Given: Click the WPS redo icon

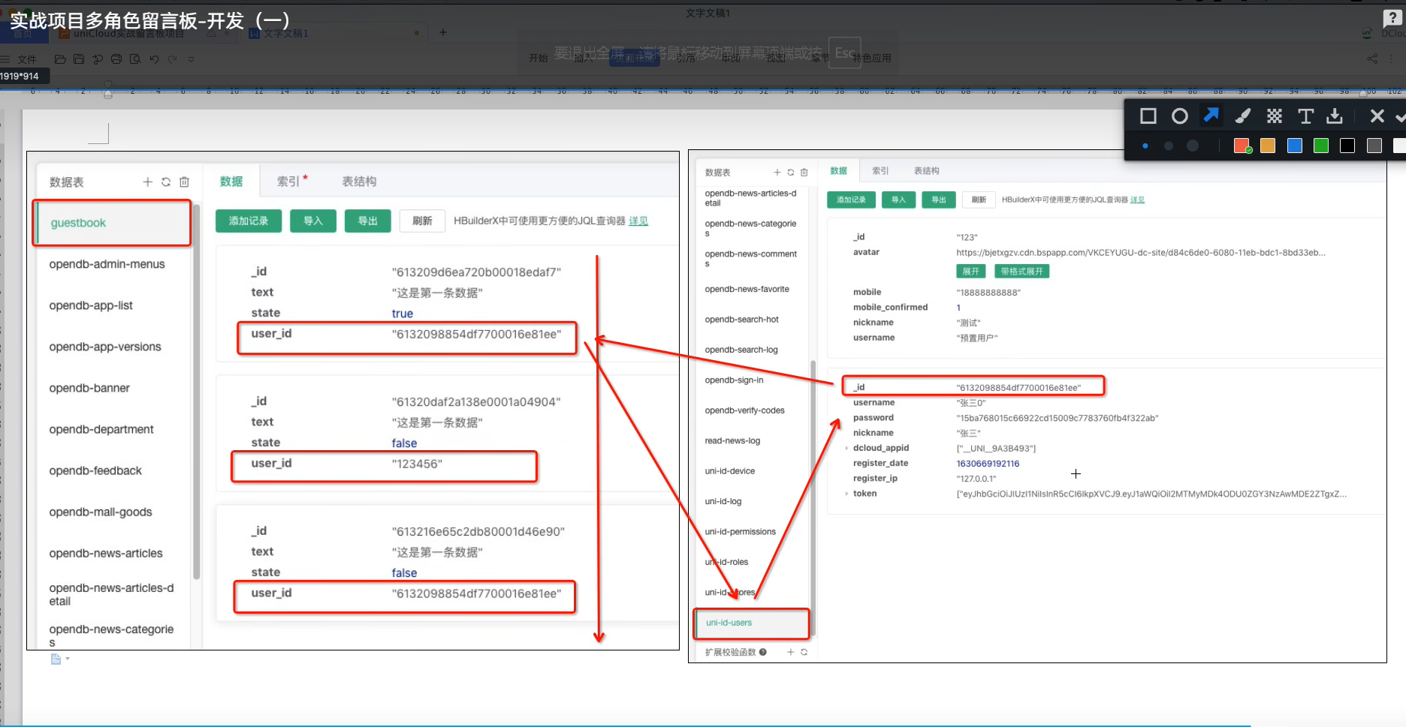Looking at the screenshot, I should [x=173, y=59].
